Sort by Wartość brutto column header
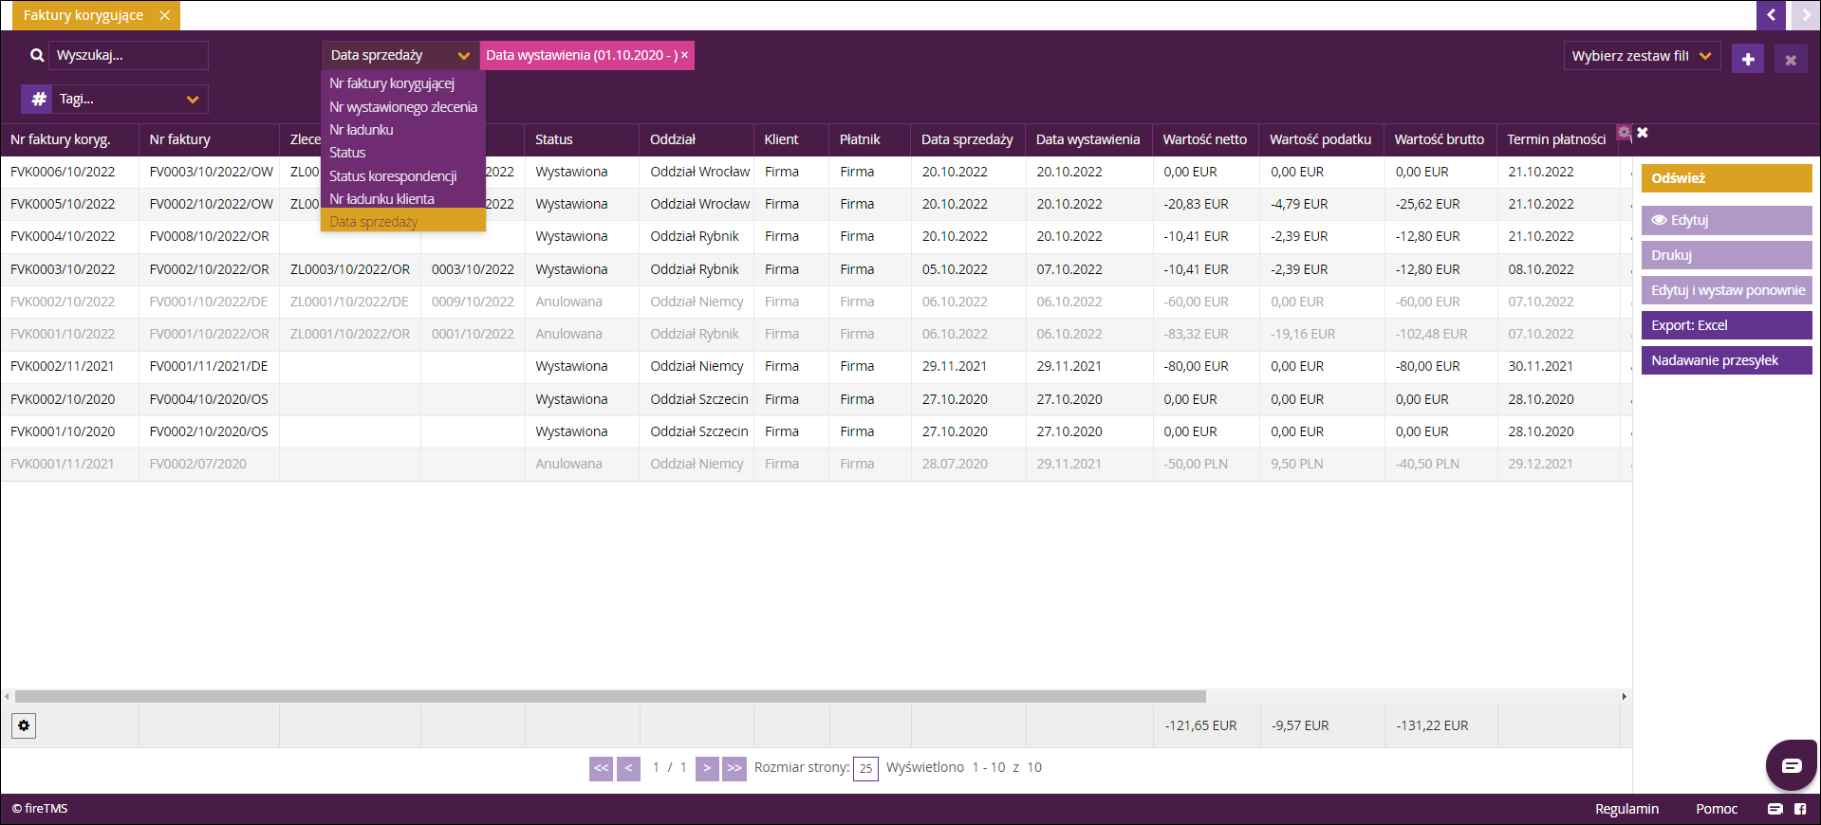 (x=1439, y=139)
